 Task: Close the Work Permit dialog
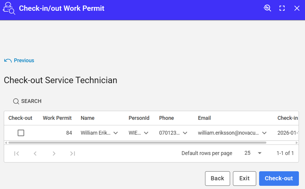tap(297, 8)
